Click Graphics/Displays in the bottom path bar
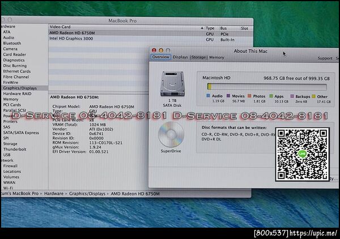340x239 pixels. pyautogui.click(x=87, y=194)
